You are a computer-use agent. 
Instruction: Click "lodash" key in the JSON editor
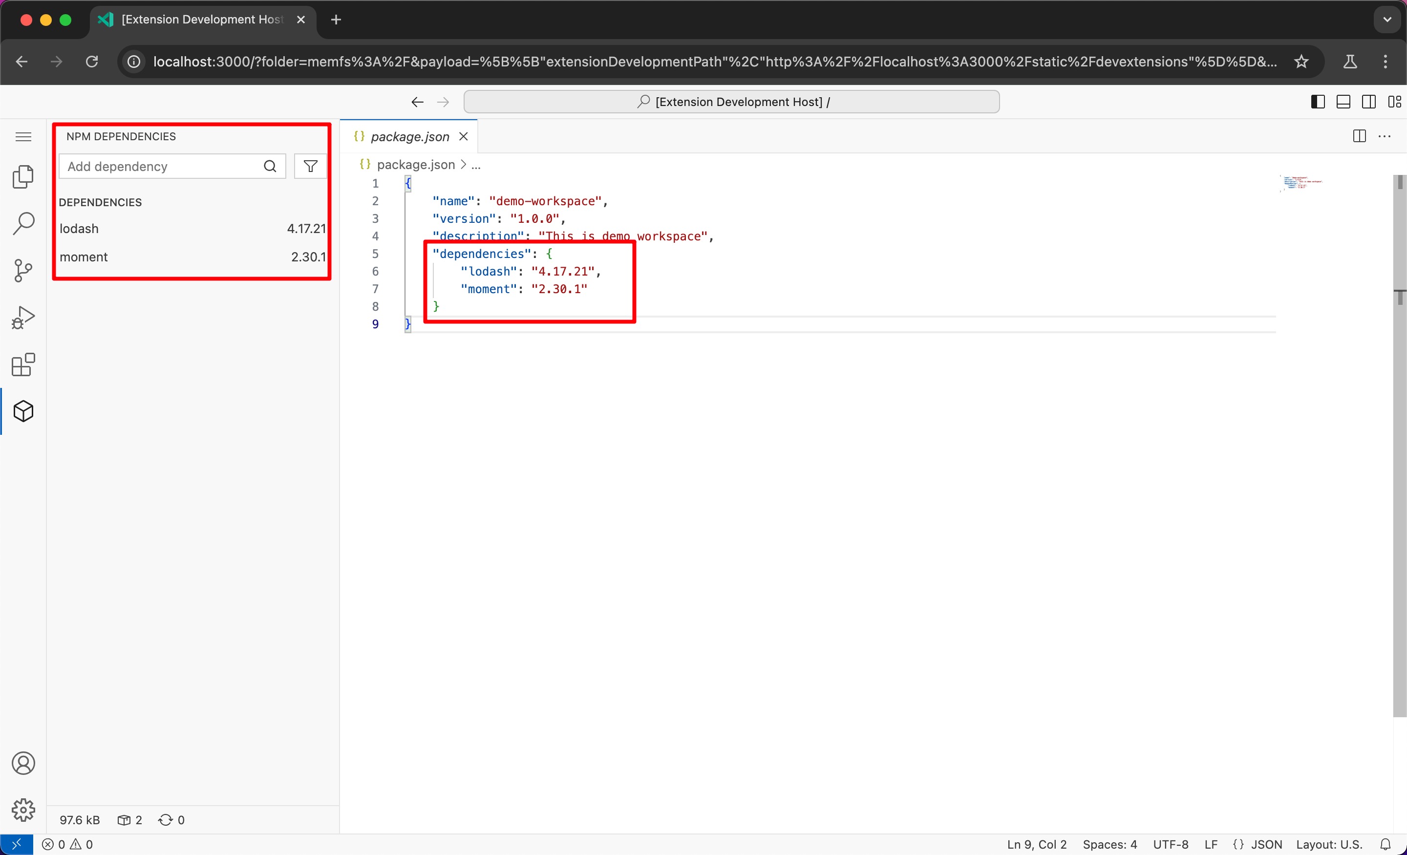(489, 271)
